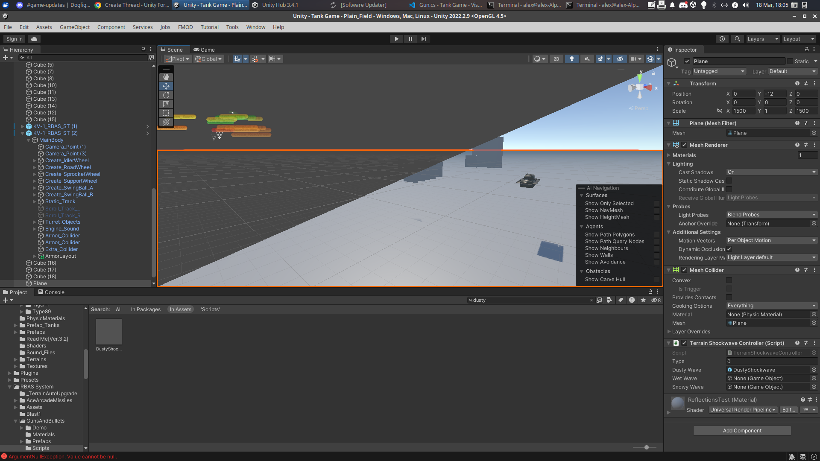Open the Gizmos dropdown in scene toolbar
The image size is (820, 461).
[658, 59]
